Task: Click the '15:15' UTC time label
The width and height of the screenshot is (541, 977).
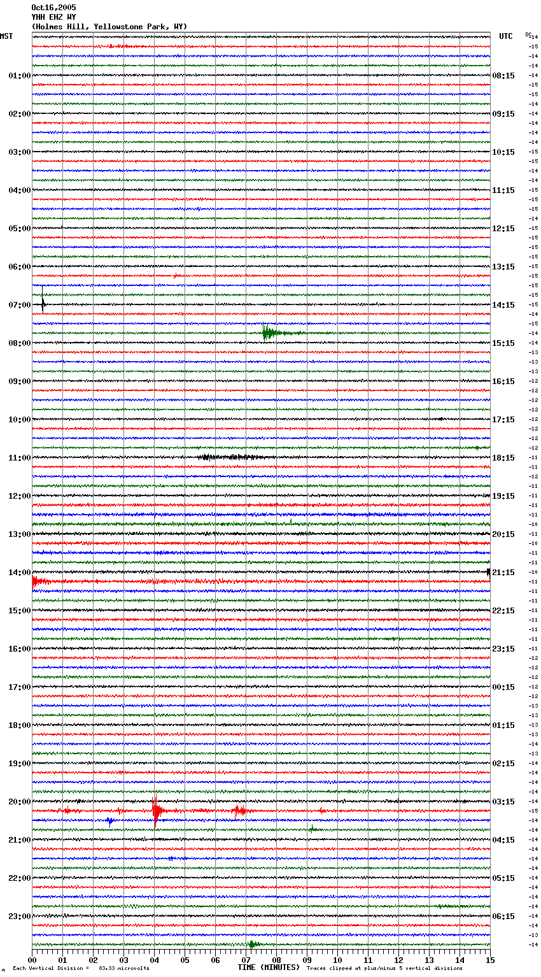Action: (x=503, y=343)
